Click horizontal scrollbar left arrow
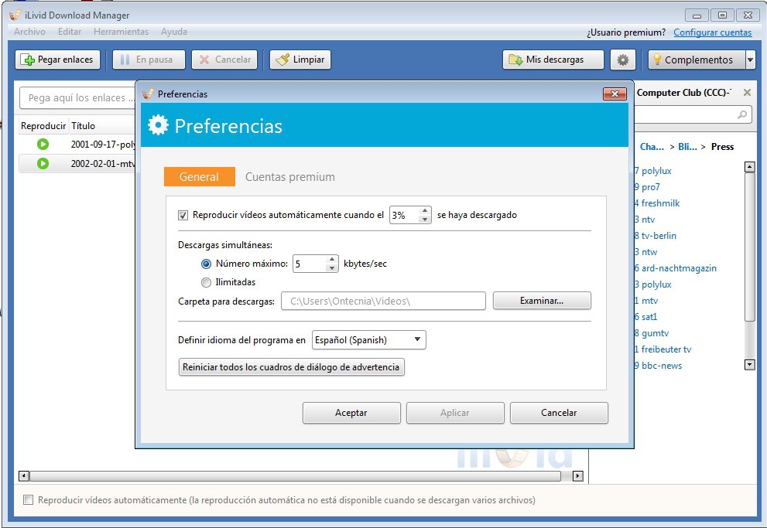The height and width of the screenshot is (528, 767). [23, 475]
